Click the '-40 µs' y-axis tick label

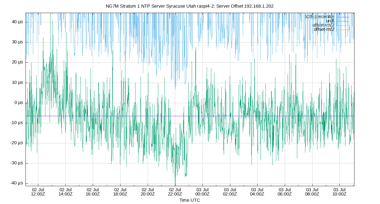(x=17, y=183)
